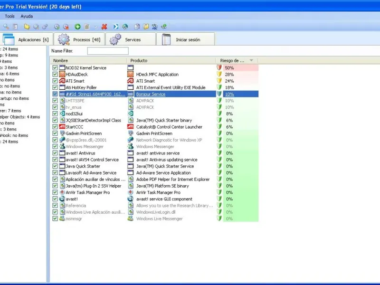
Task: Click the sort arrow on Riesgo column
Action: [x=251, y=60]
